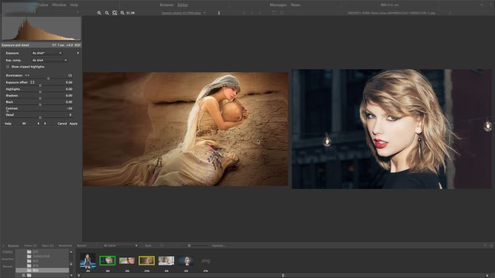This screenshot has height=278, width=495.
Task: Click the fit-to-window zoom icon
Action: click(114, 13)
